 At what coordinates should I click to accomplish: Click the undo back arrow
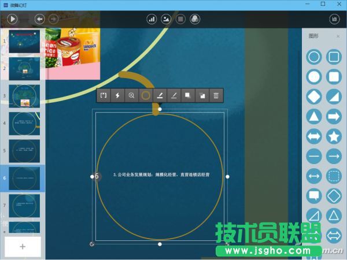[40, 19]
